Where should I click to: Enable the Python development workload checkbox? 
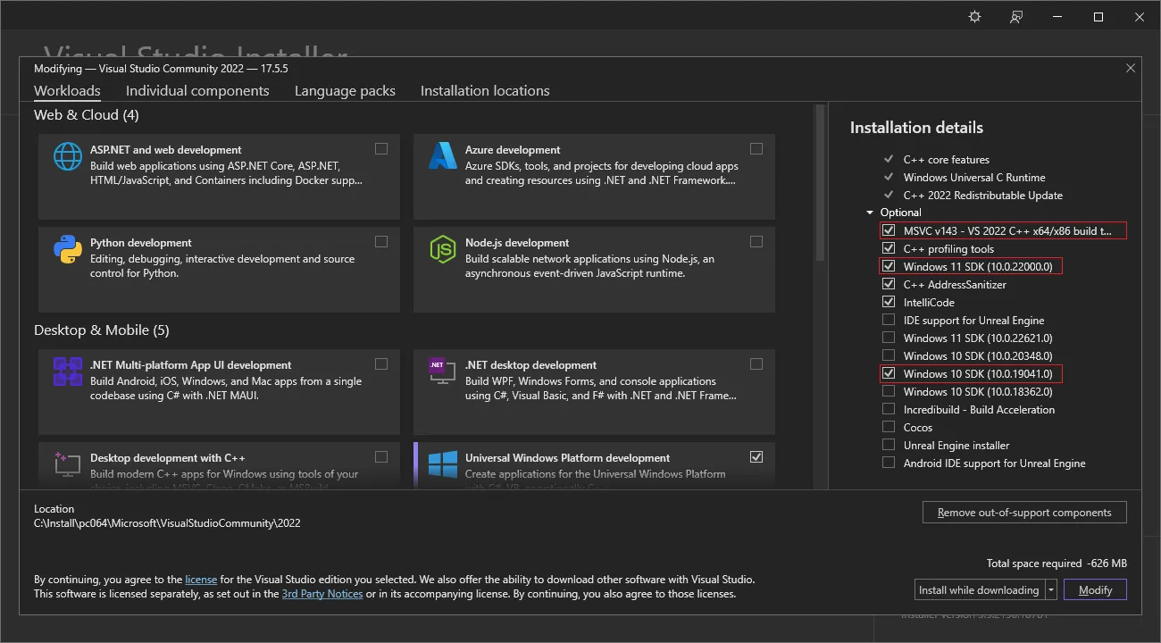(x=381, y=241)
